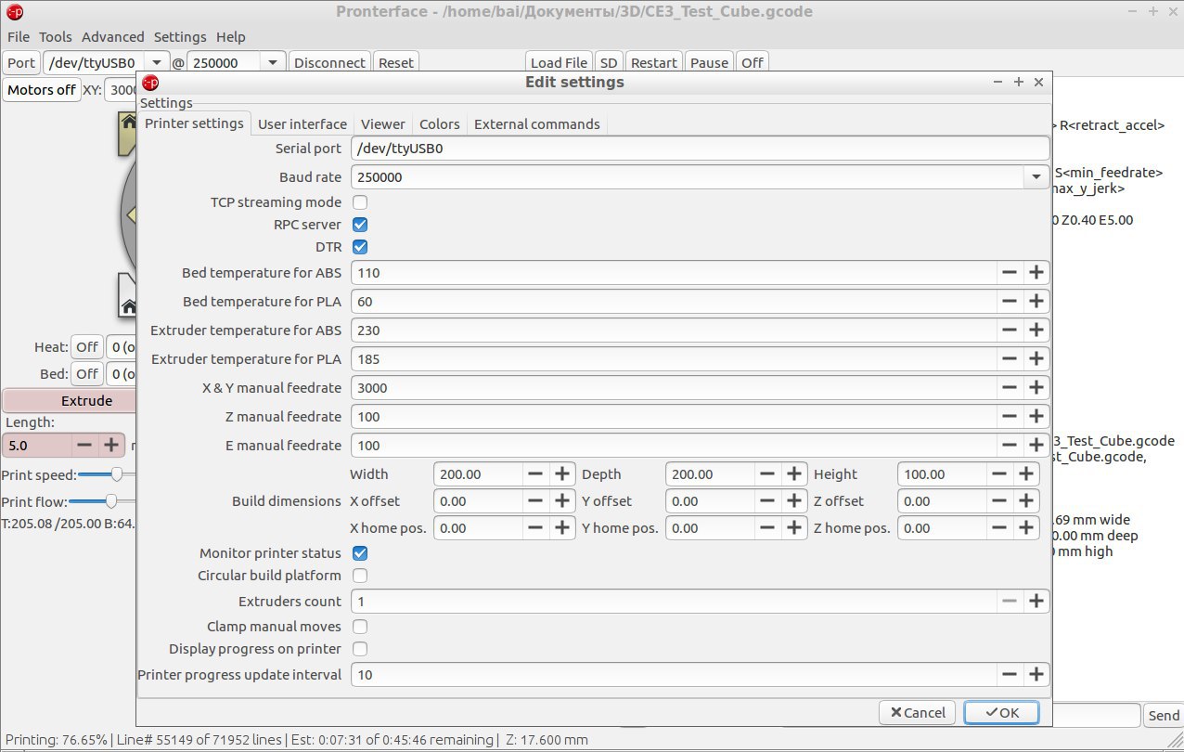The image size is (1184, 752).
Task: Decrease Z offset with minus button
Action: click(x=999, y=501)
